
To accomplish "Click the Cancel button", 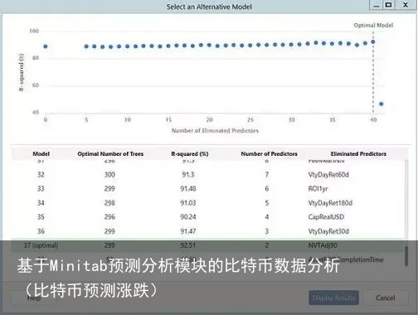I will 386,298.
